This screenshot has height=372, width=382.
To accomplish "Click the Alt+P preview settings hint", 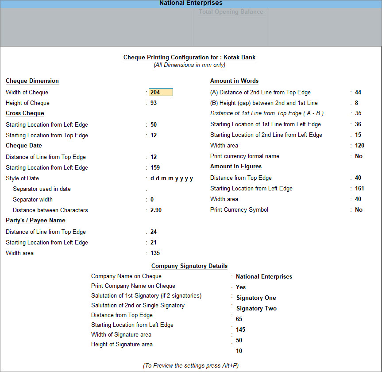I will (191, 366).
